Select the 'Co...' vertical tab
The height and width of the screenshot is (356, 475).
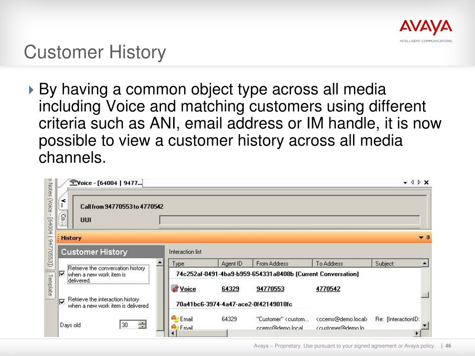63,219
